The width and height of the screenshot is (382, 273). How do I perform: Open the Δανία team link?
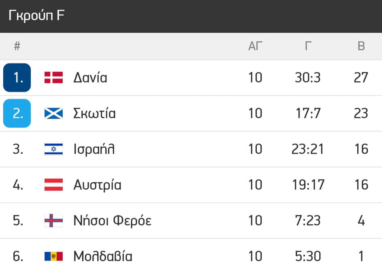pyautogui.click(x=90, y=78)
